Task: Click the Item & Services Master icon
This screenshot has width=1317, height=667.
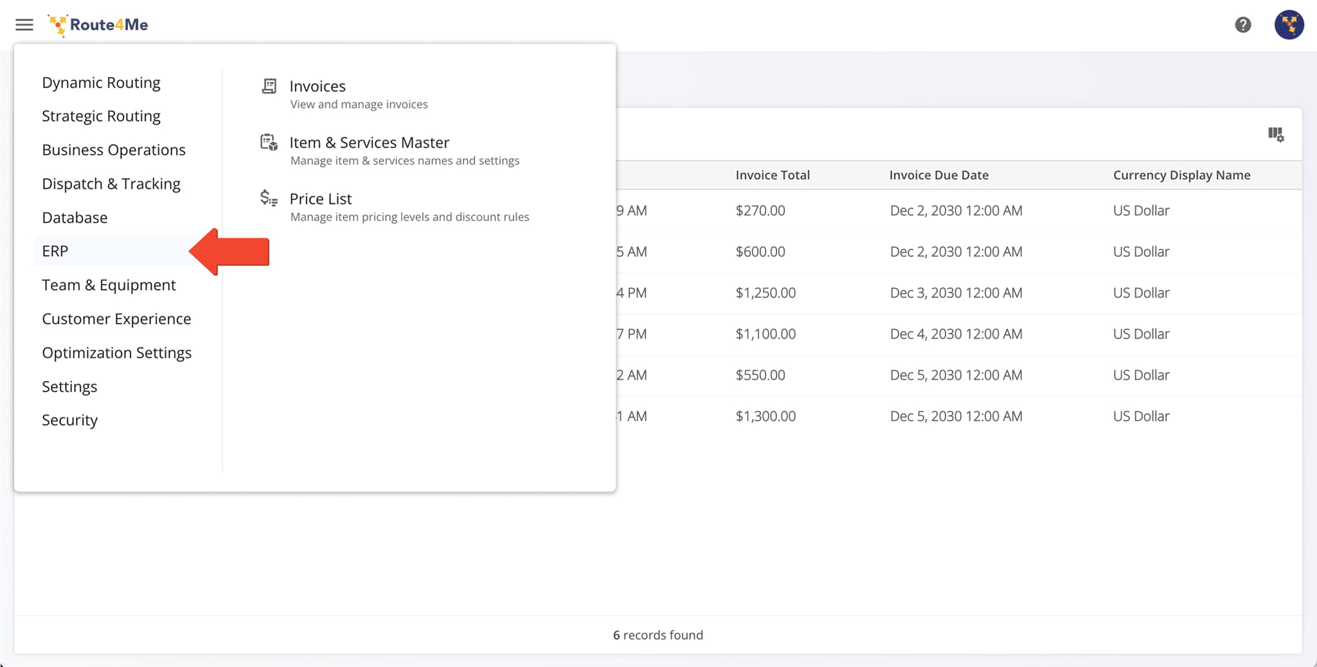Action: coord(269,143)
